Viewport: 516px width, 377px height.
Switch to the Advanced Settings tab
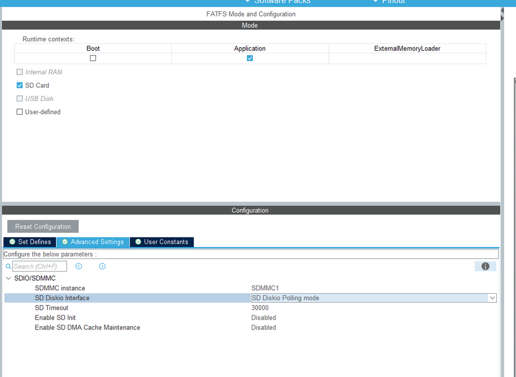coord(93,242)
